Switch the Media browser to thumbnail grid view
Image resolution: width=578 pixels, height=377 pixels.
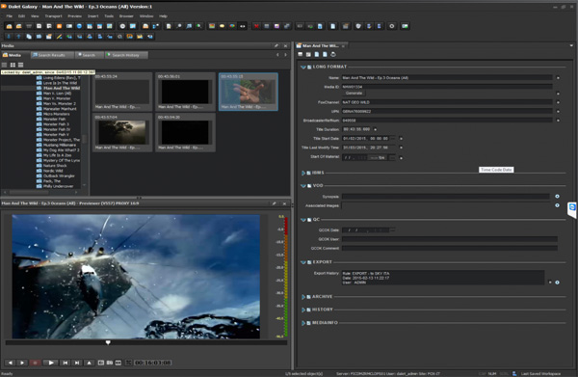coord(13,65)
